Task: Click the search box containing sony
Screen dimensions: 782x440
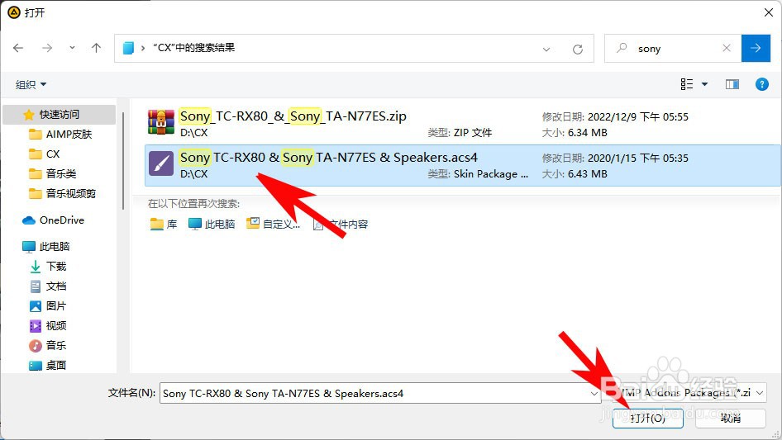Action: click(x=672, y=49)
